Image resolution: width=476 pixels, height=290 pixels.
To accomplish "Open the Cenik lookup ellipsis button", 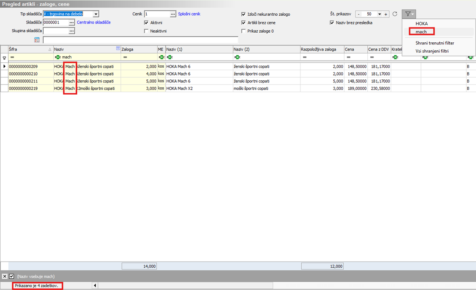I will 173,14.
